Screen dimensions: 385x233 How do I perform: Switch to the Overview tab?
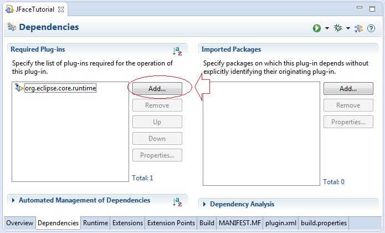coord(19,223)
